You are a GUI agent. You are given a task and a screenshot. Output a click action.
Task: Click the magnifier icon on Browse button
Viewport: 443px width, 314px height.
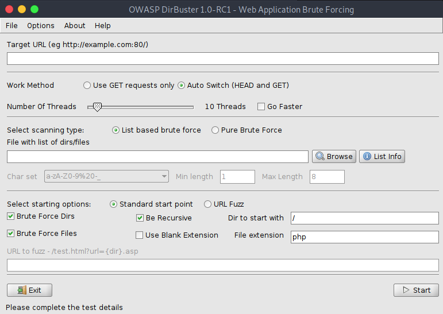point(320,156)
